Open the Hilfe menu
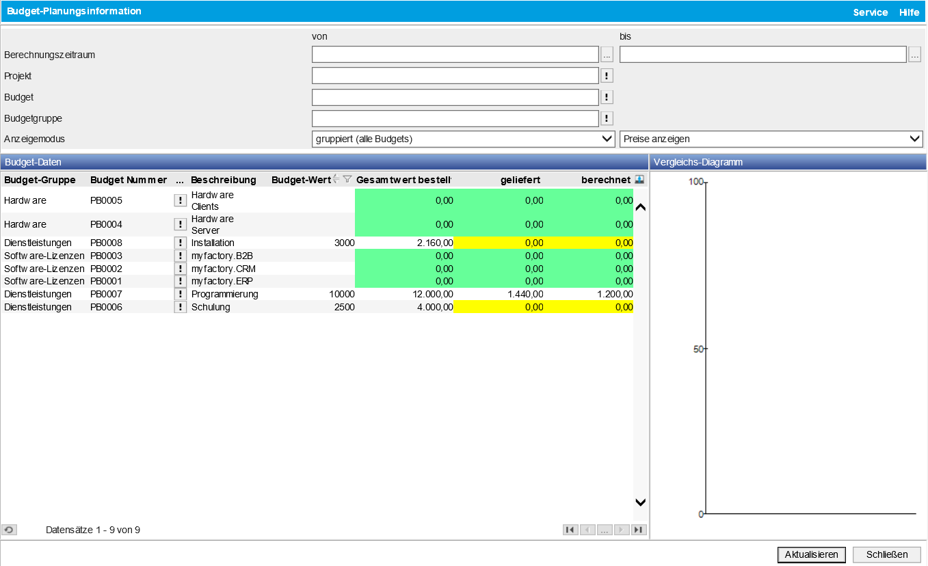This screenshot has width=928, height=566. pos(909,12)
